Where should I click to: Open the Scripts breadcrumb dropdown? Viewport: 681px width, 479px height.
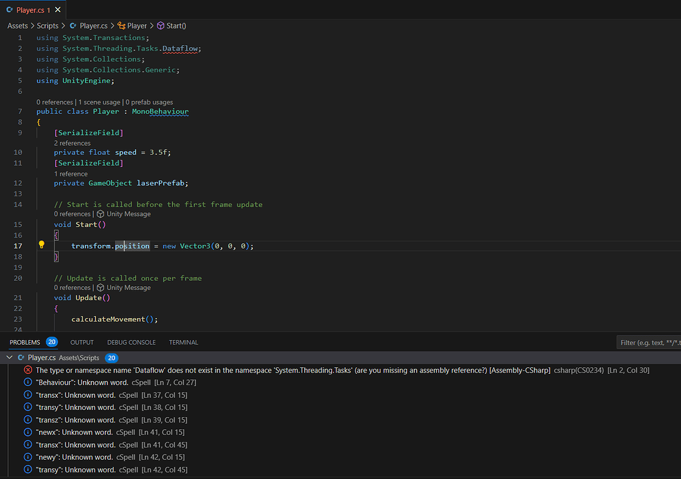tap(47, 26)
